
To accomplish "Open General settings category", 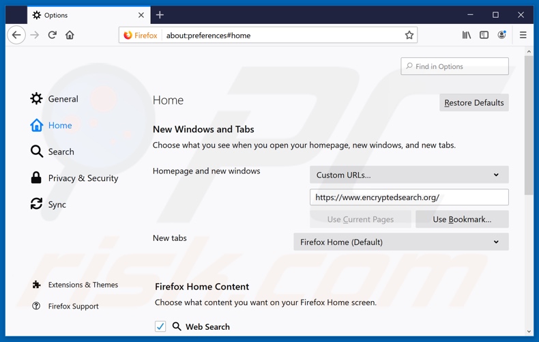I will click(x=54, y=99).
